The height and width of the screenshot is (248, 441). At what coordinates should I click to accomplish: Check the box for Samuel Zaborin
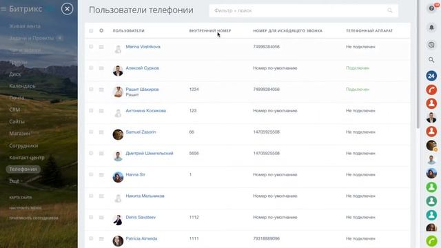[91, 132]
